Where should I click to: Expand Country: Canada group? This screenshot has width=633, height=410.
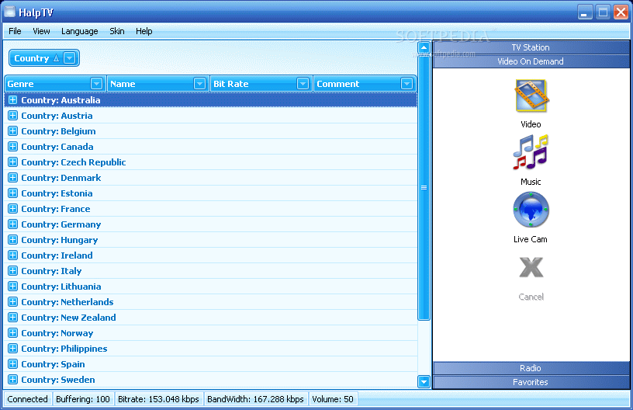(x=13, y=147)
